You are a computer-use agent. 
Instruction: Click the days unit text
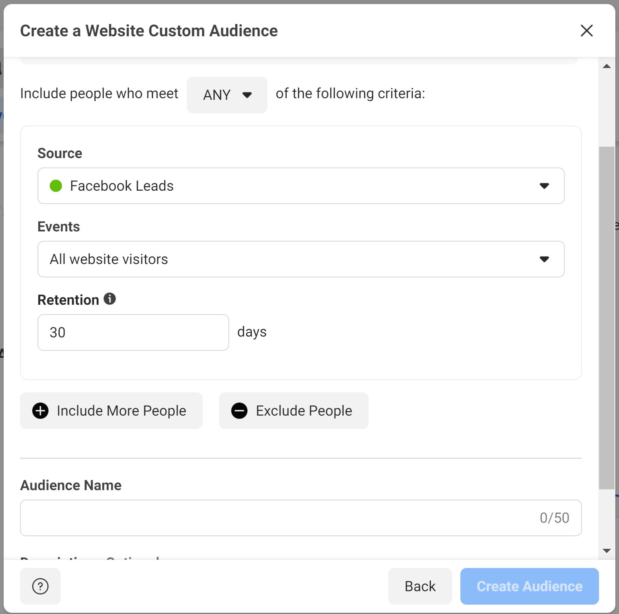point(252,332)
